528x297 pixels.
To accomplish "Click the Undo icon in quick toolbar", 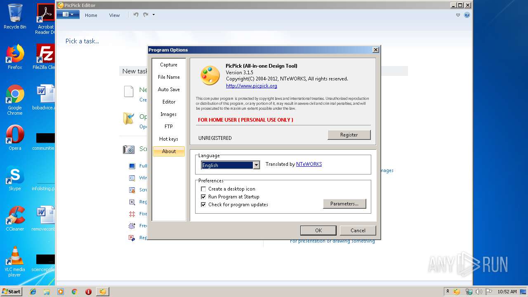I will pos(136,15).
